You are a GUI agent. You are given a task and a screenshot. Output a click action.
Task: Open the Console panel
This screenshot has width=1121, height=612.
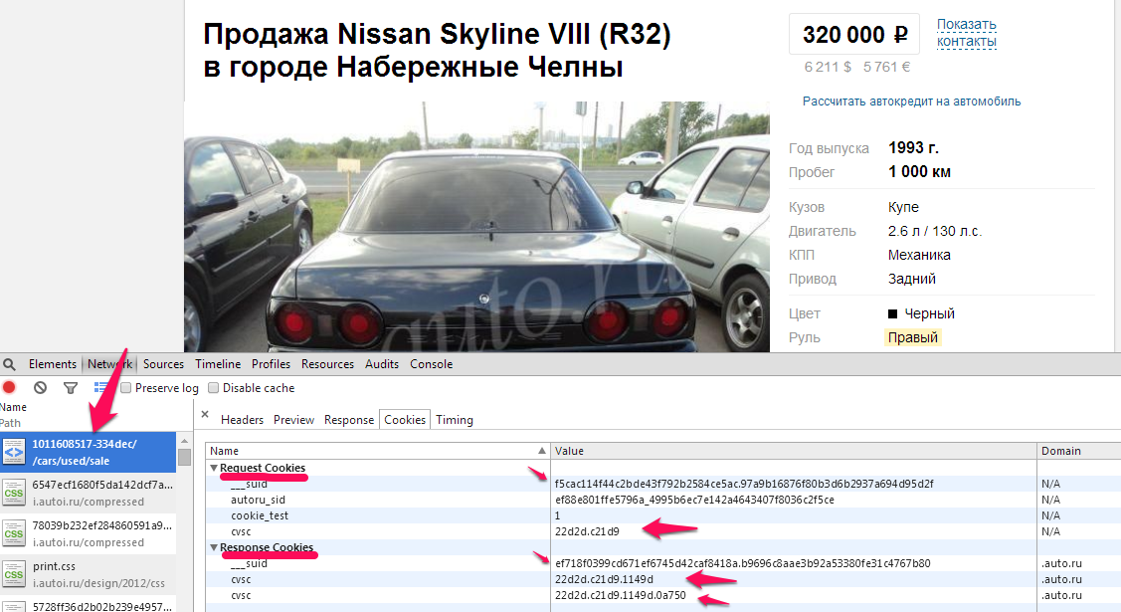tap(431, 364)
